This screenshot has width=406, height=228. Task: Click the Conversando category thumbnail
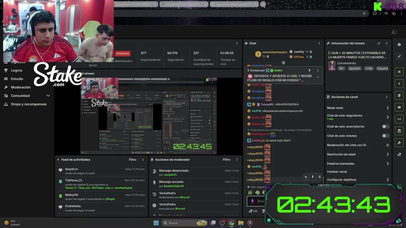click(x=332, y=66)
